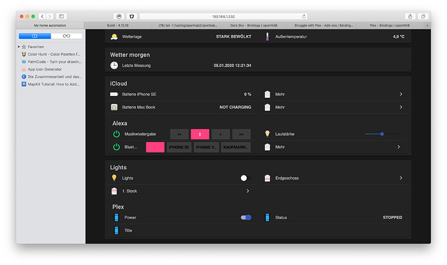
Task: Click the play > button
Action: coord(221,134)
